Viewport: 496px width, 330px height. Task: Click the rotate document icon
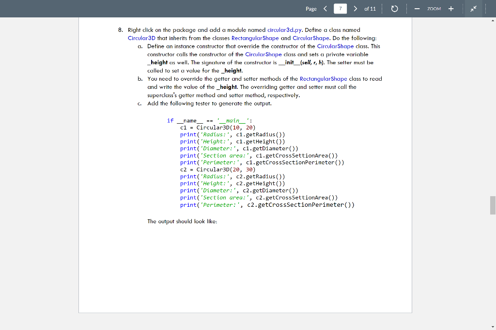pyautogui.click(x=394, y=9)
